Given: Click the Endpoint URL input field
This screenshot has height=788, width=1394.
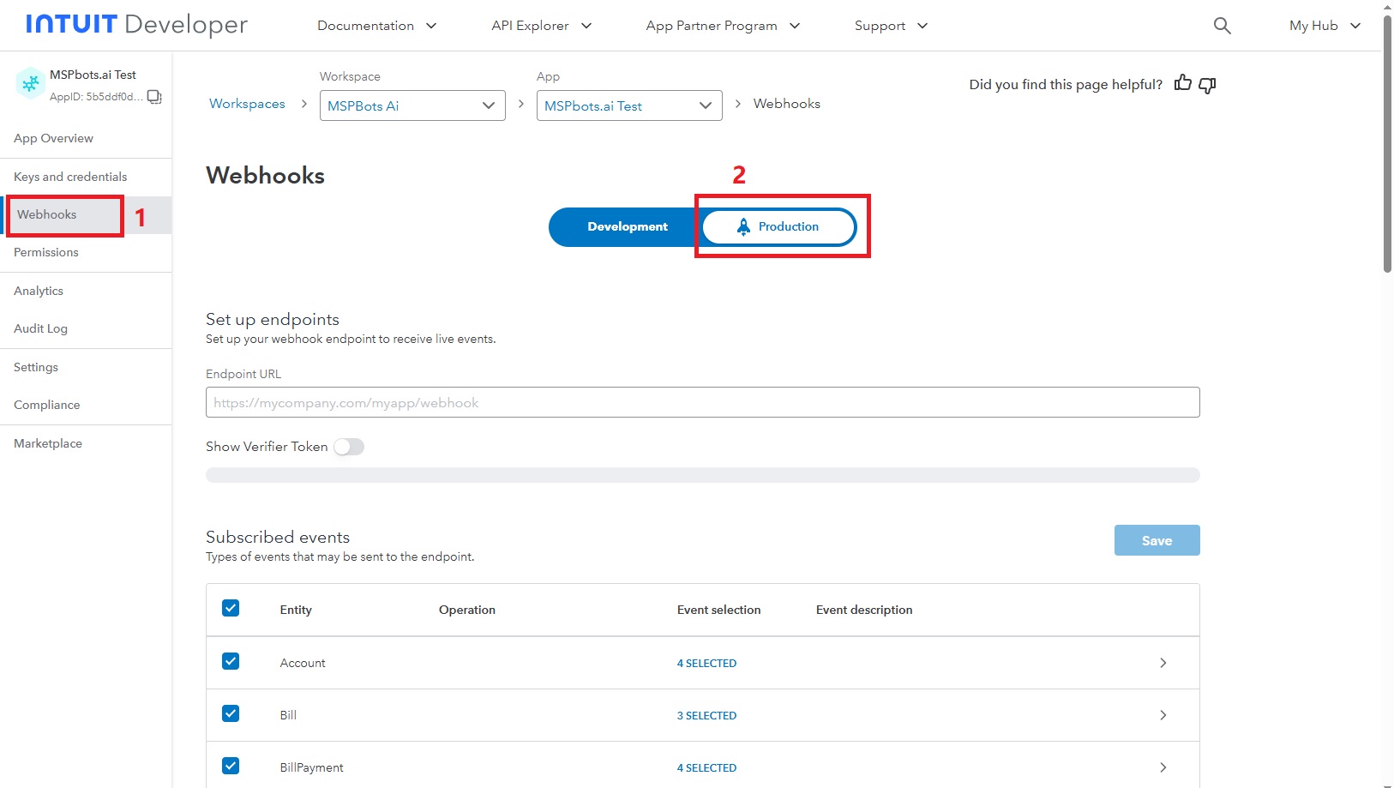Looking at the screenshot, I should (702, 402).
